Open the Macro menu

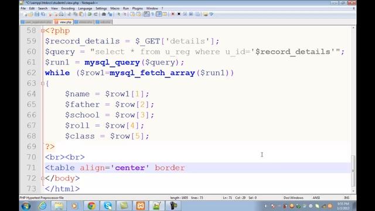[115, 8]
